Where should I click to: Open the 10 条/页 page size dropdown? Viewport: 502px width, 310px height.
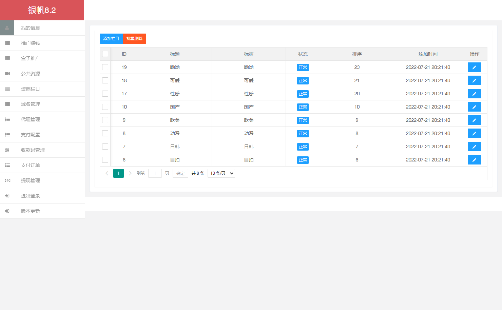point(221,173)
